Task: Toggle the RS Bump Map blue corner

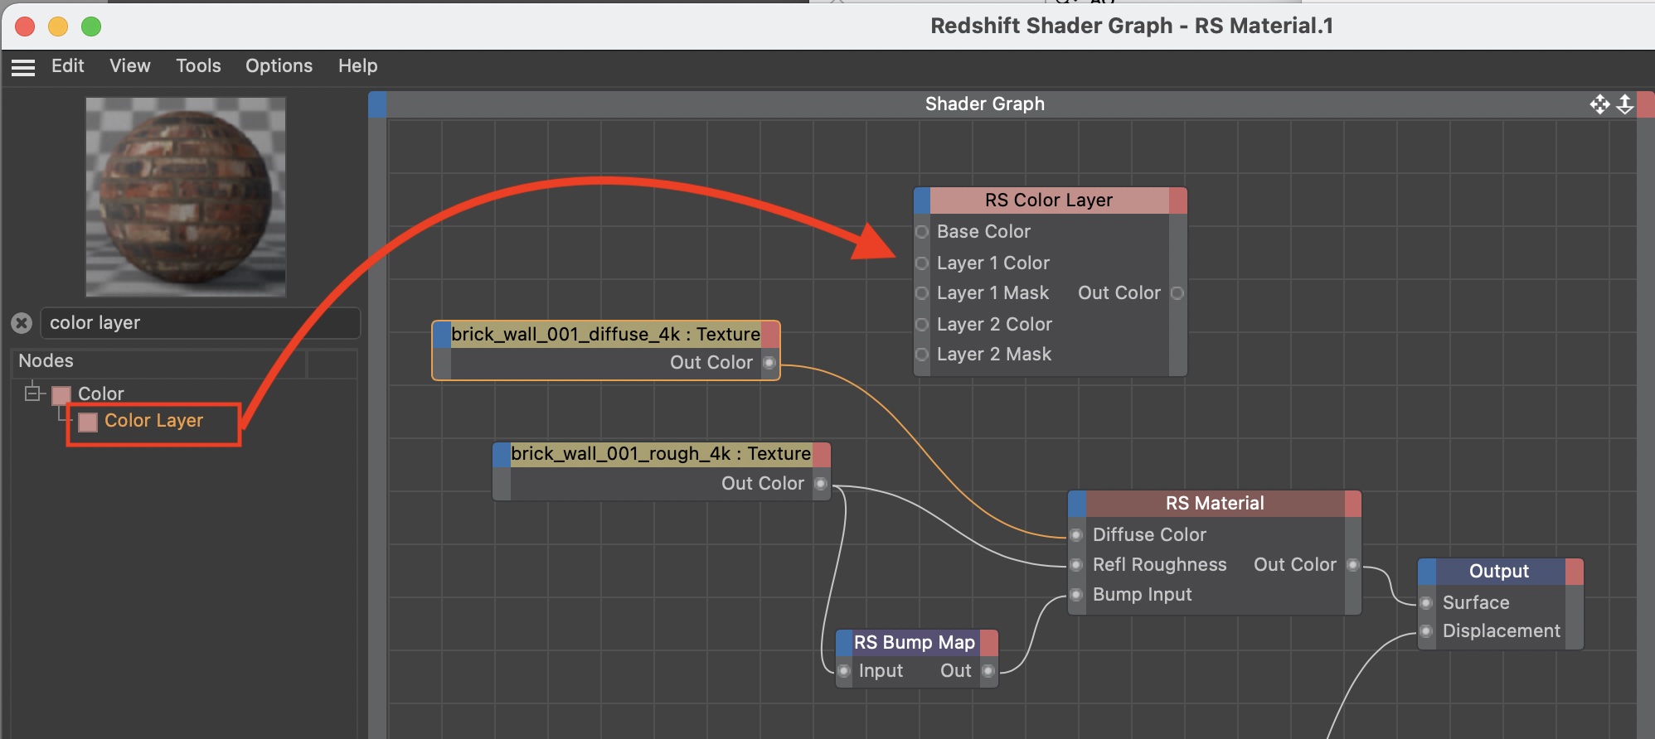Action: click(843, 643)
